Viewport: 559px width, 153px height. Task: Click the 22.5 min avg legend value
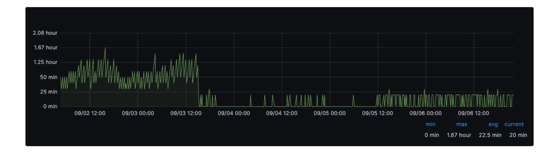pyautogui.click(x=490, y=135)
